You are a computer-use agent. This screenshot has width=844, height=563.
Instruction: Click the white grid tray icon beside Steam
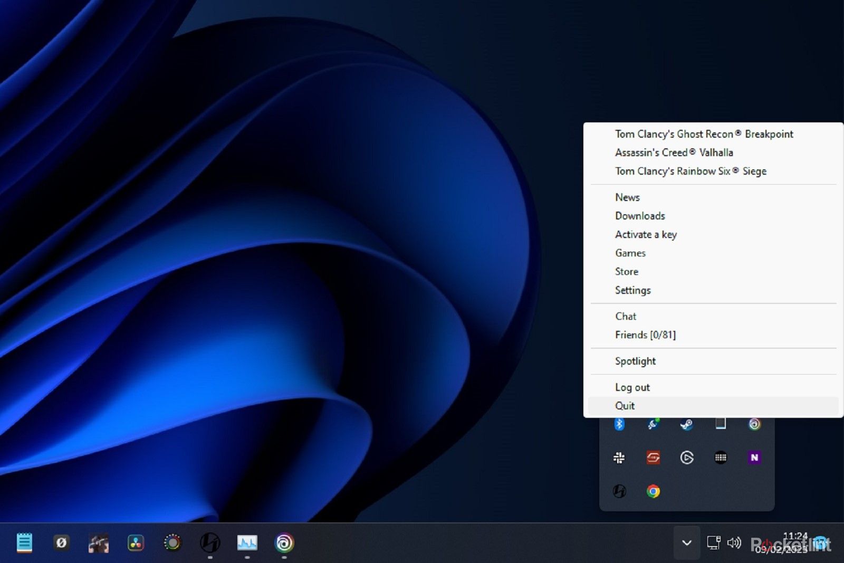point(721,424)
